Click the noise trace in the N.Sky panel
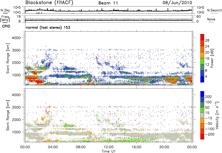 [x=109, y=11]
